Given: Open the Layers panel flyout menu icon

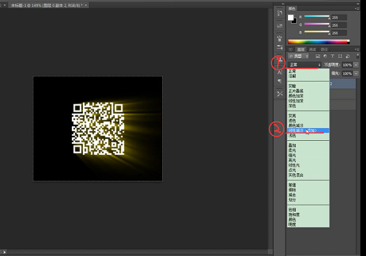Looking at the screenshot, I should [x=357, y=49].
